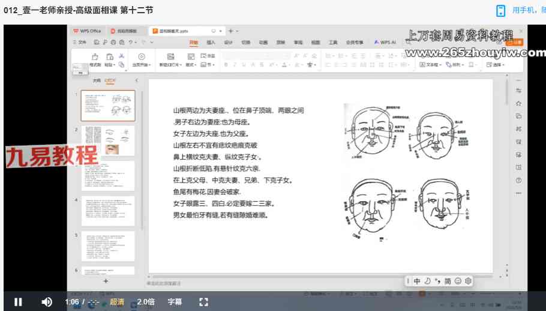Toggle the 中 Chinese input mode
546x311 pixels.
point(417,281)
